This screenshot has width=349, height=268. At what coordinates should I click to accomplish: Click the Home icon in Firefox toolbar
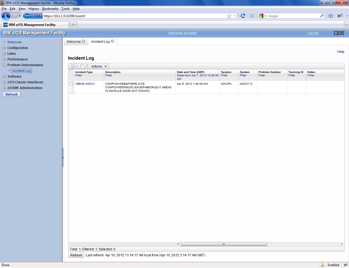331,16
